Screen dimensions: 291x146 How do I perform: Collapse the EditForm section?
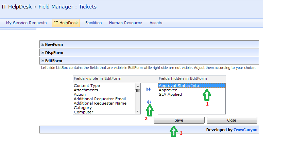point(42,61)
